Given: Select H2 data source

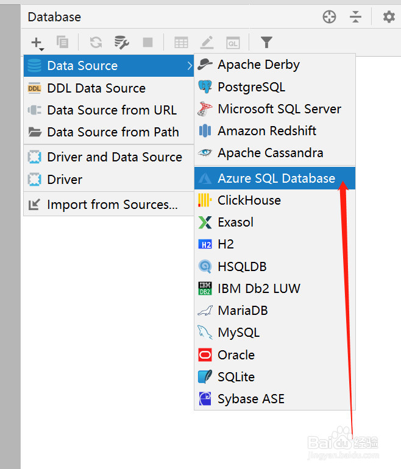Looking at the screenshot, I should 275,244.
